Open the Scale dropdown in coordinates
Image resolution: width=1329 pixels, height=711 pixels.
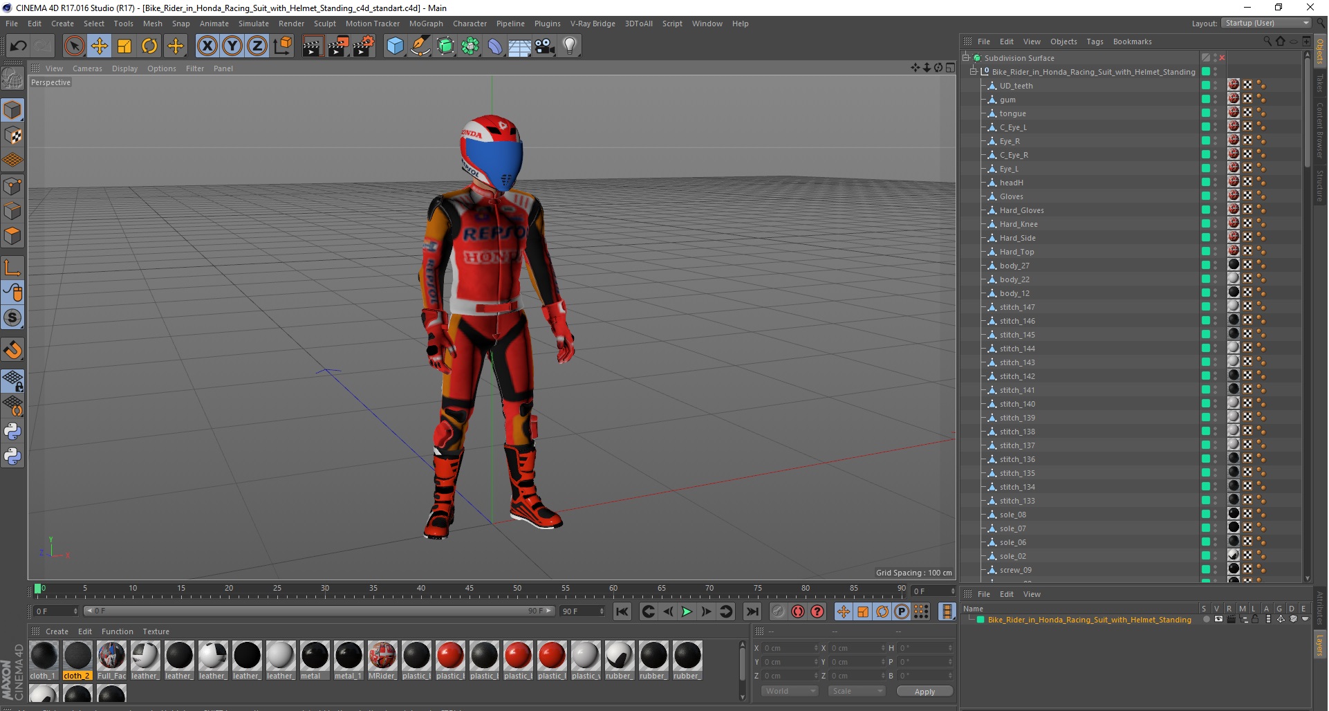857,692
